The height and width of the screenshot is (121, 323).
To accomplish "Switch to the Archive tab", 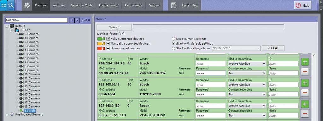I will [x=58, y=5].
